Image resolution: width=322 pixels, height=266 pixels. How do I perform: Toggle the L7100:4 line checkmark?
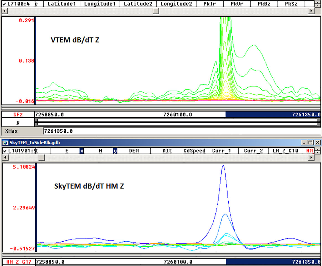coord(4,4)
